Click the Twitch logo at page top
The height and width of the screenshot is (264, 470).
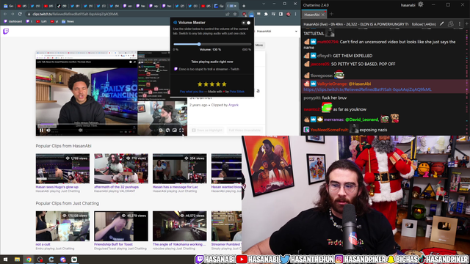[x=6, y=31]
